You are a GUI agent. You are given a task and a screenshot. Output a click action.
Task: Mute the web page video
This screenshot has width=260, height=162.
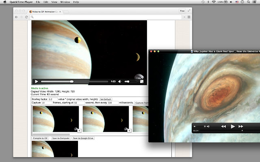(x=120, y=81)
